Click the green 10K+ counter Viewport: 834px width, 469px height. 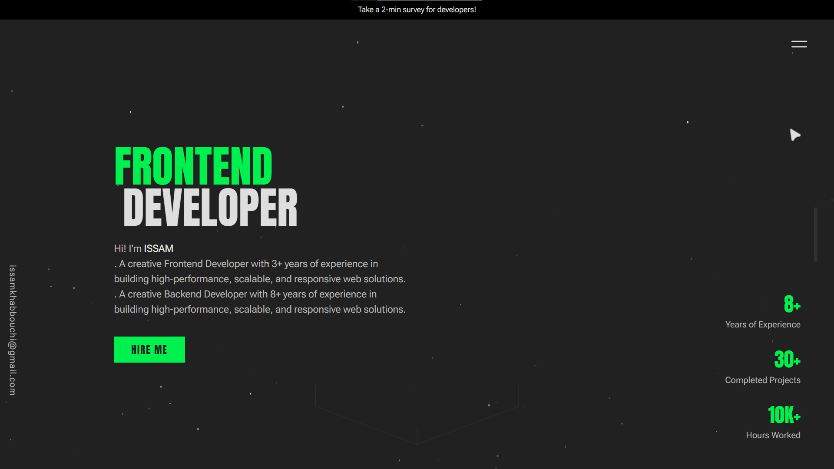784,415
